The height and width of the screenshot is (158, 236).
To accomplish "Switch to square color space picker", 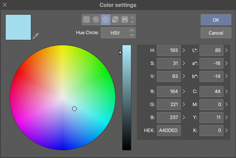I will 86,20.
